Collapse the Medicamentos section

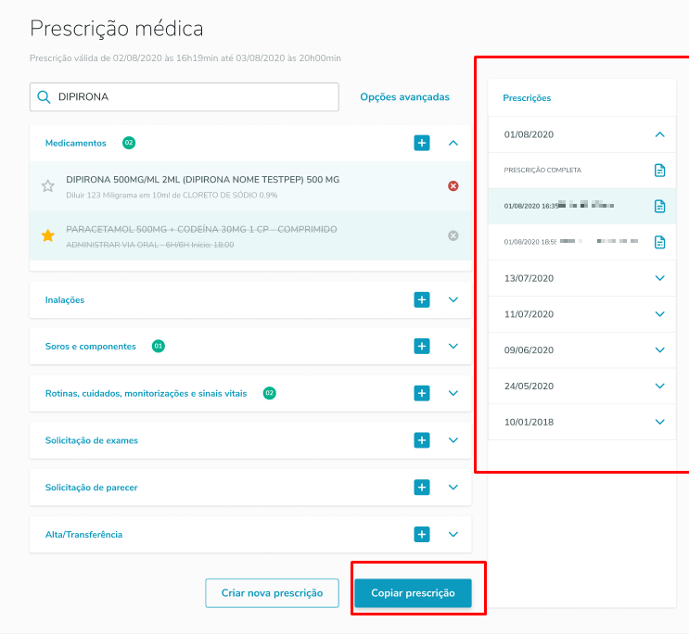453,143
